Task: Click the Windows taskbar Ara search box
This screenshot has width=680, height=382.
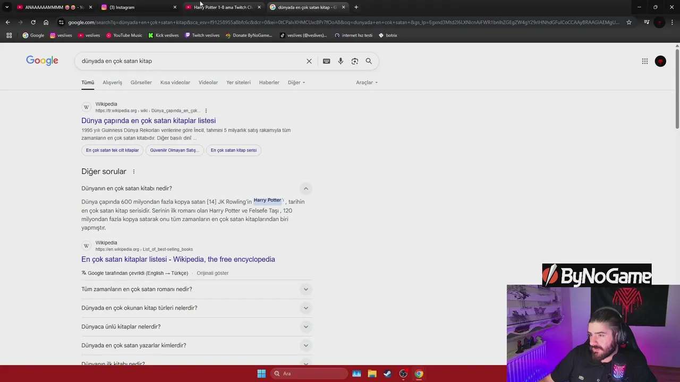Action: pos(308,374)
